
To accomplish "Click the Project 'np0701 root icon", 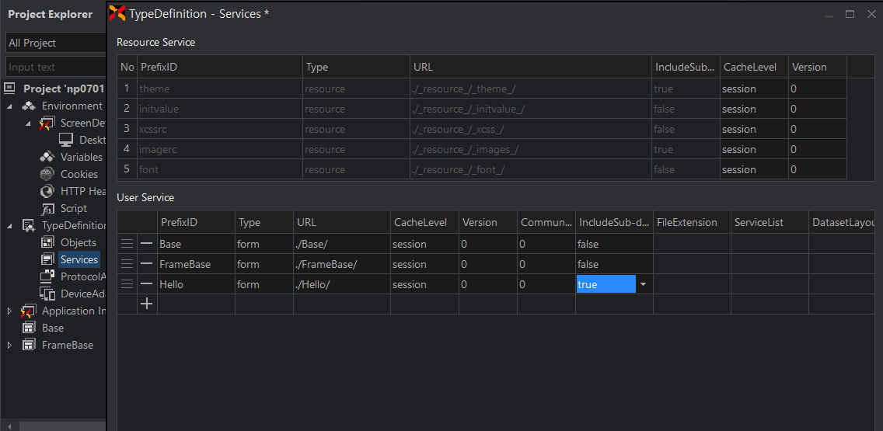I will point(9,89).
